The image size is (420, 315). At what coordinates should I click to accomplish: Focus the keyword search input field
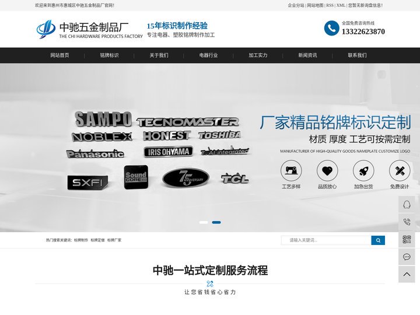[x=326, y=240]
